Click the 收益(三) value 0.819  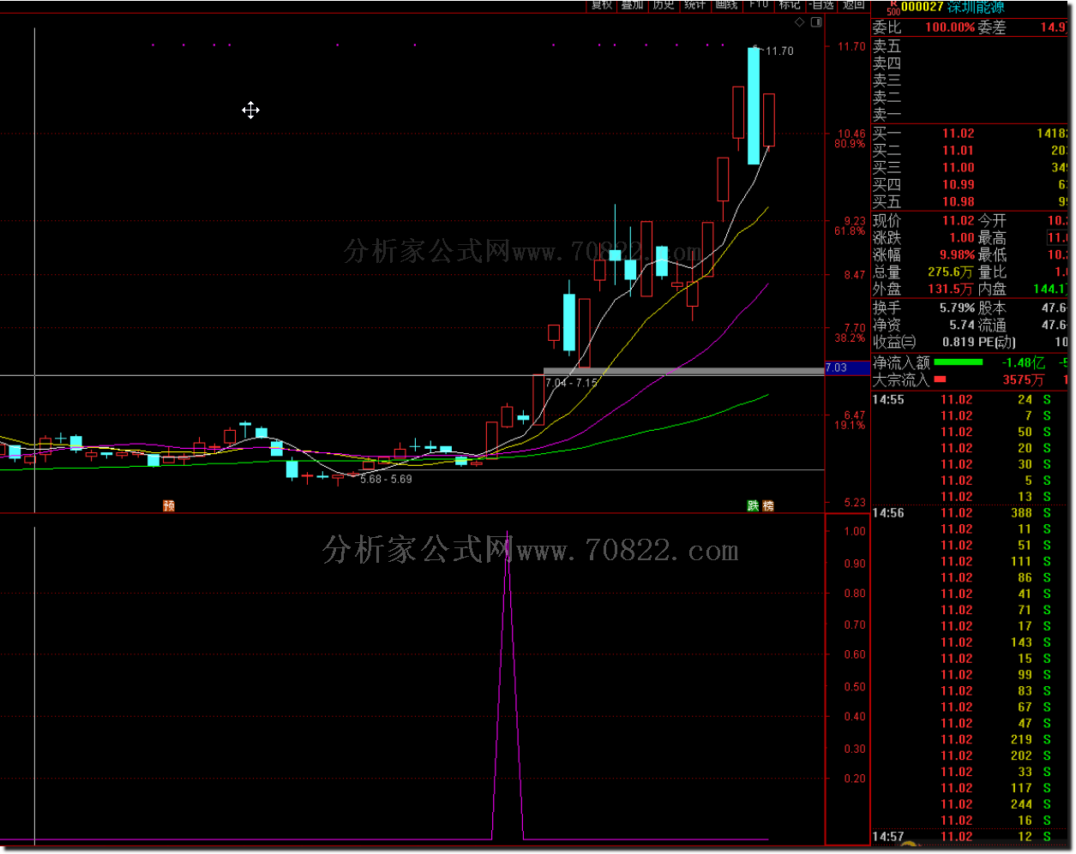(958, 343)
